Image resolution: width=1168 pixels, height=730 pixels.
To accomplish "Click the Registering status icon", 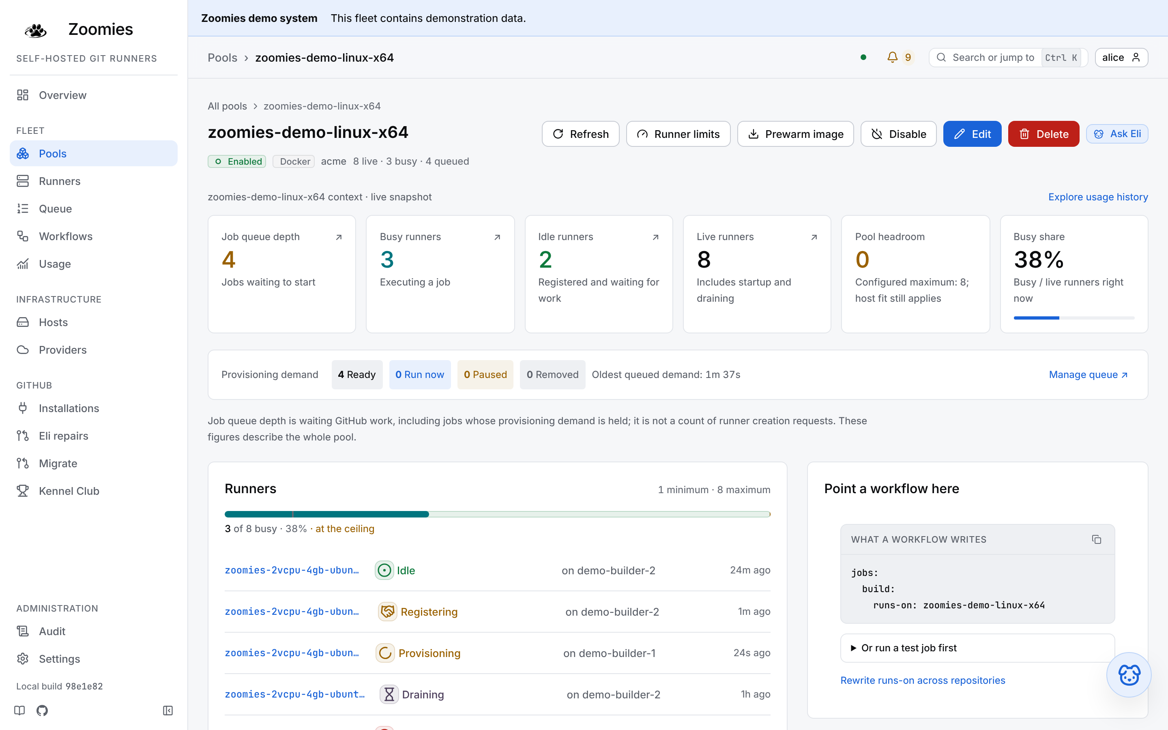I will pyautogui.click(x=388, y=612).
